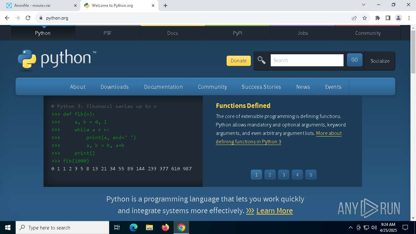
Task: Open the tab search dropdown chevron
Action: click(364, 5)
